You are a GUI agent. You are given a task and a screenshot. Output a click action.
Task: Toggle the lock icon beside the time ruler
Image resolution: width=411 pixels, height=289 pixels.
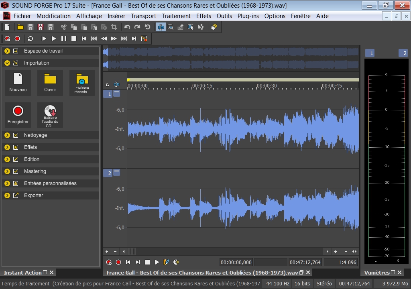107,85
